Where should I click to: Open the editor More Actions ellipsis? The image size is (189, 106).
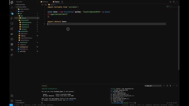pyautogui.click(x=177, y=2)
